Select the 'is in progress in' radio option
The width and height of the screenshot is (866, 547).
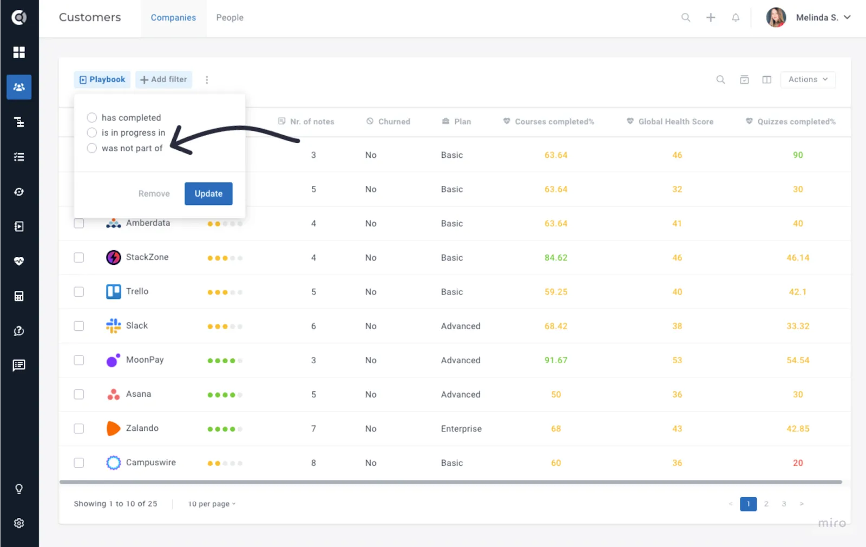point(92,132)
